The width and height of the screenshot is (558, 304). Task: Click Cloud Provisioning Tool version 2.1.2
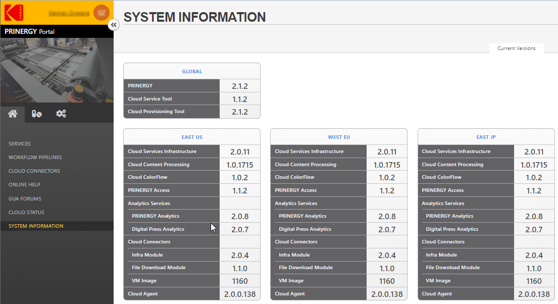[240, 112]
